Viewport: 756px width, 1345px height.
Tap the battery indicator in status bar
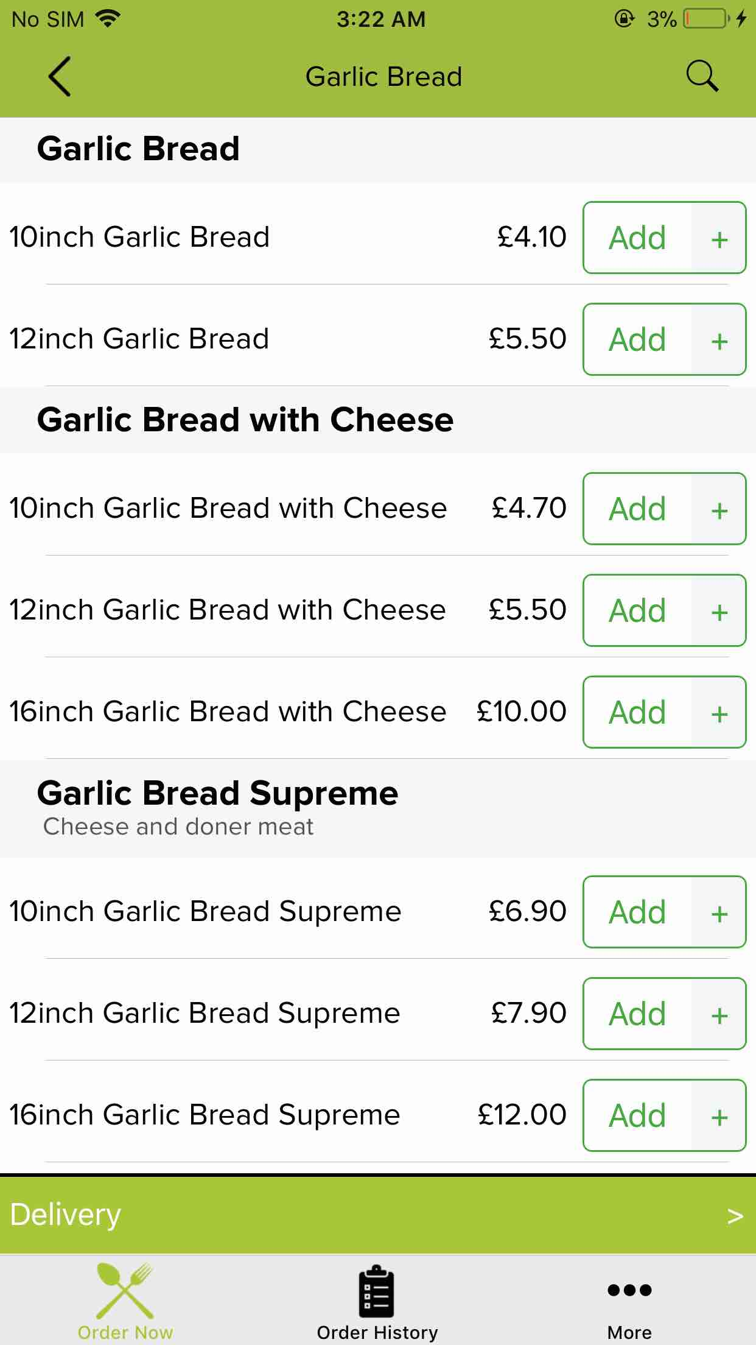[x=706, y=19]
